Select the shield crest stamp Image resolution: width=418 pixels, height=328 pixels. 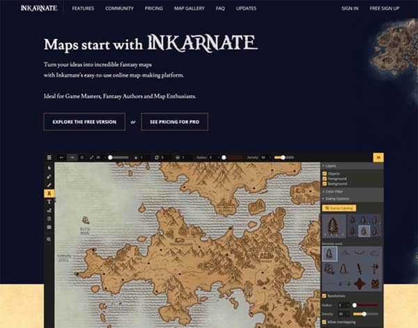pos(375,283)
